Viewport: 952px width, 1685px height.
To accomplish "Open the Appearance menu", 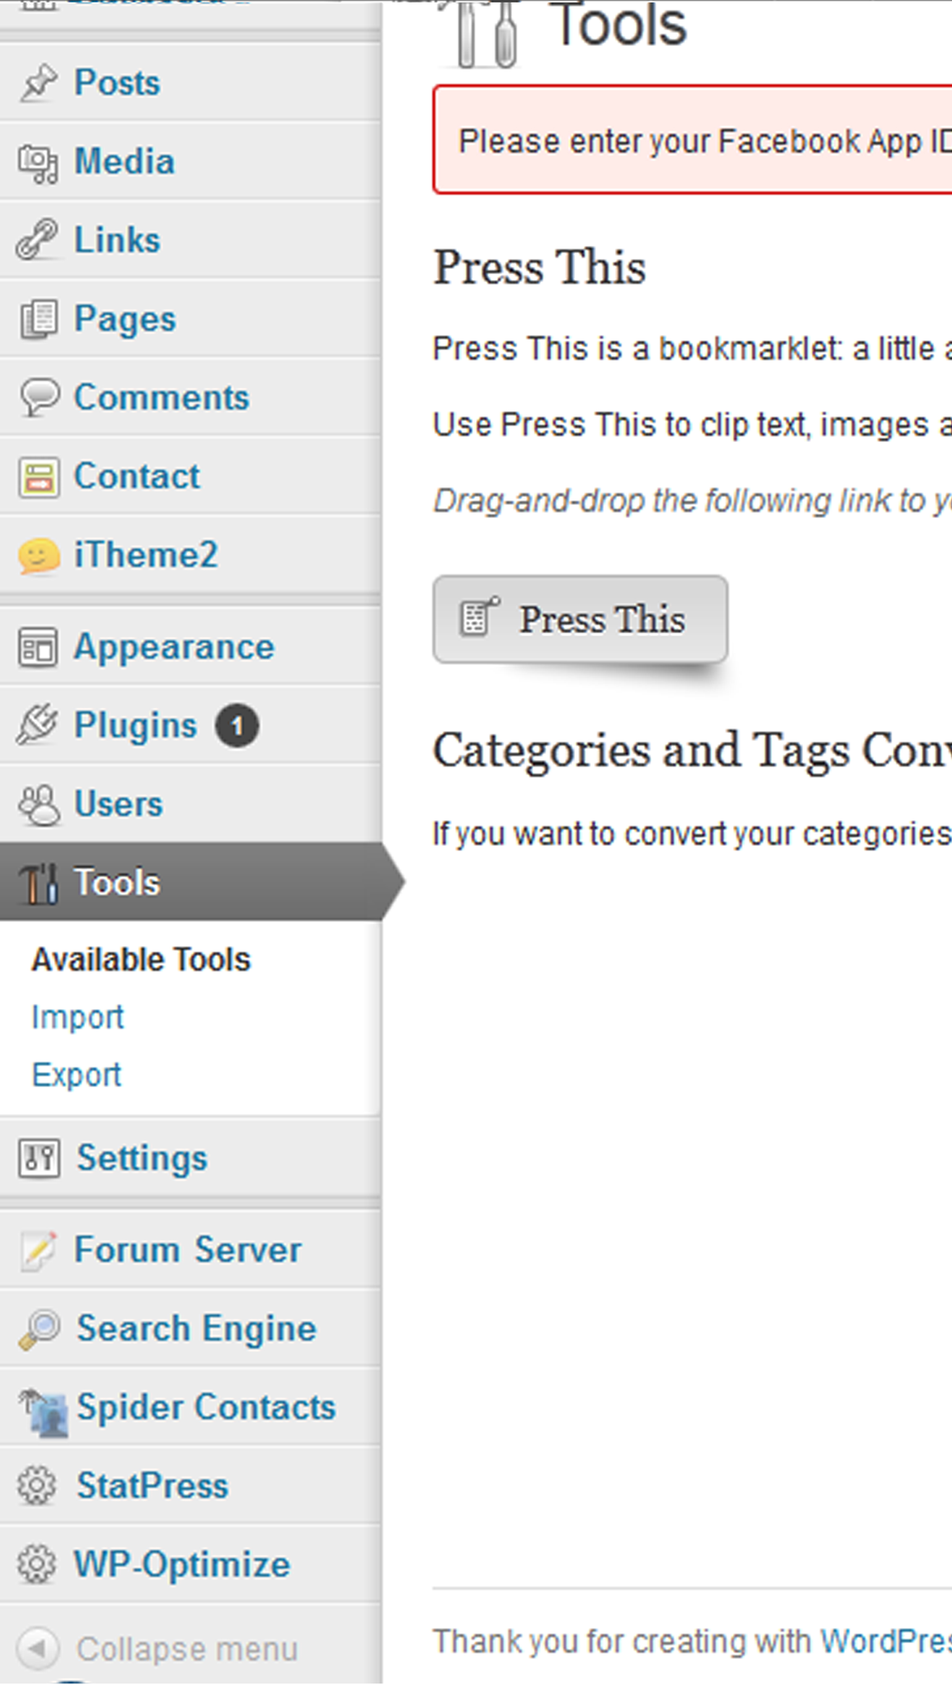I will click(x=174, y=647).
